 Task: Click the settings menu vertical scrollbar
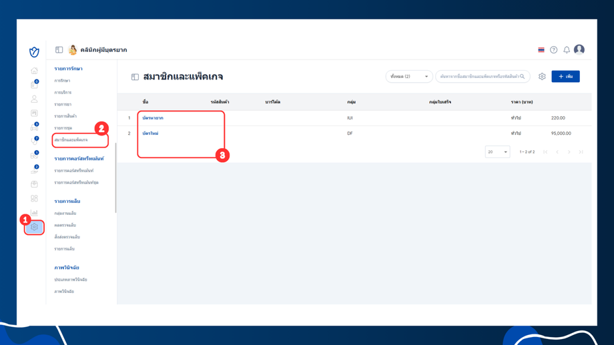[x=115, y=178]
